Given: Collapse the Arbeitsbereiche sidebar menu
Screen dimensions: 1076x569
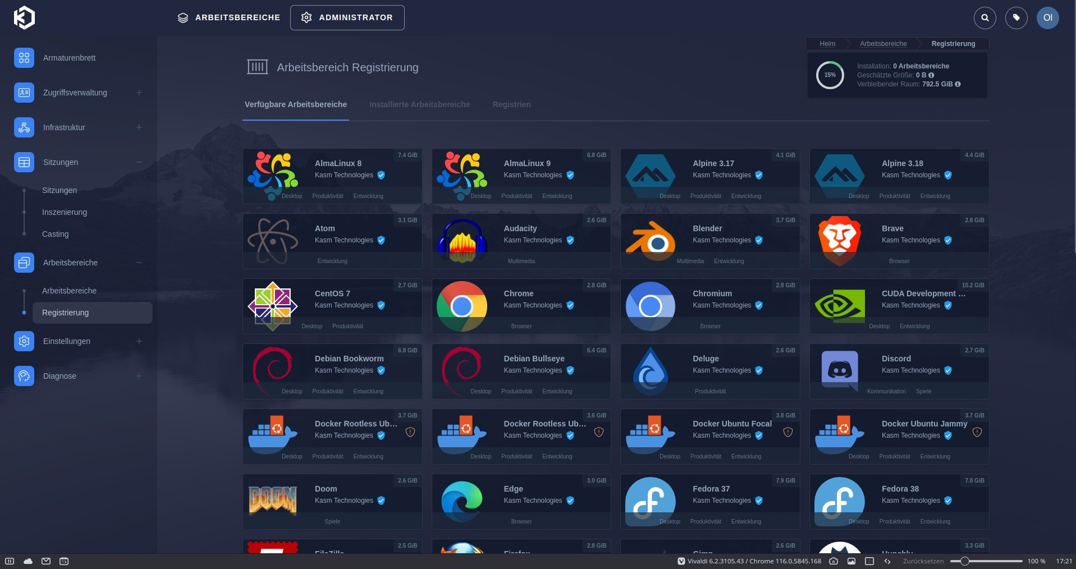Looking at the screenshot, I should 139,263.
